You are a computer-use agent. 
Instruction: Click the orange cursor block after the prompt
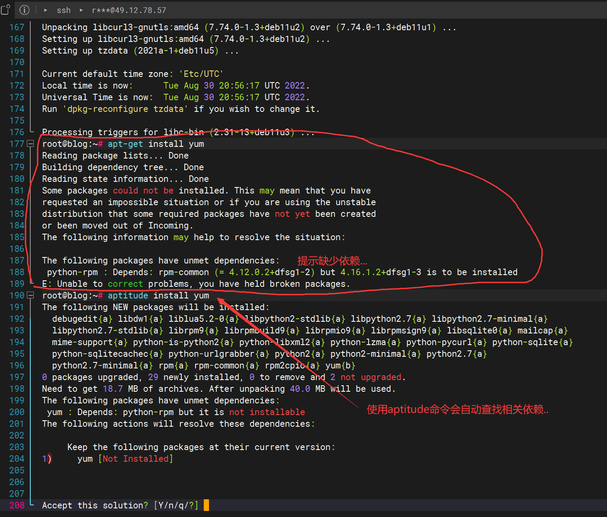pos(206,505)
